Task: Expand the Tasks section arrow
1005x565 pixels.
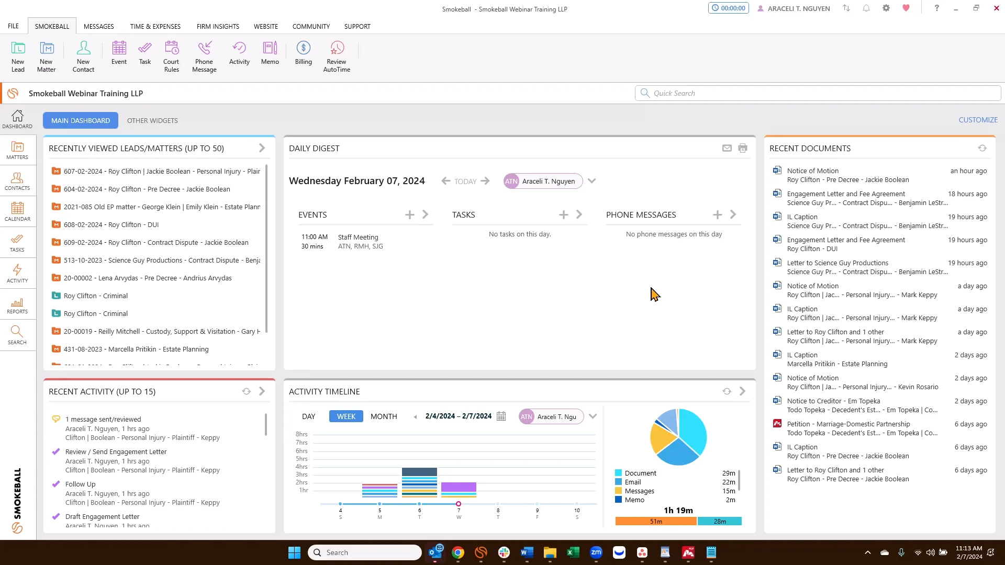Action: pos(579,214)
